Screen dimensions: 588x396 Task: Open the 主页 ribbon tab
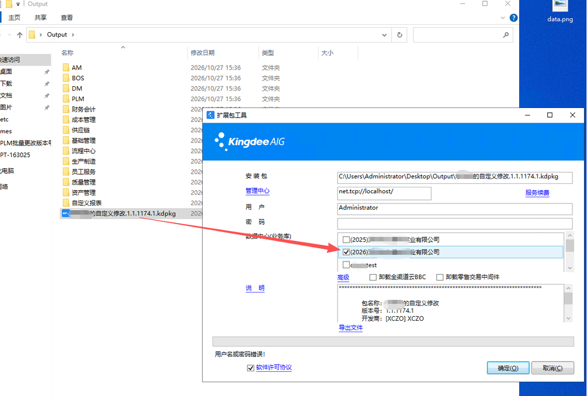(x=14, y=18)
